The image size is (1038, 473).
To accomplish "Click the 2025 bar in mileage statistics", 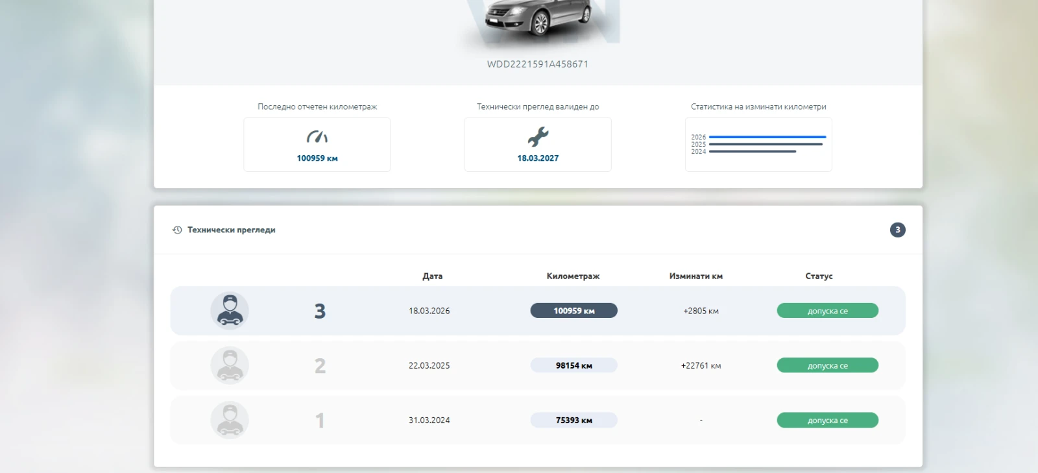I will coord(766,144).
